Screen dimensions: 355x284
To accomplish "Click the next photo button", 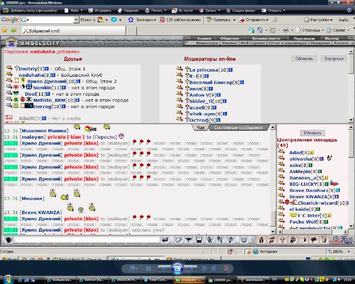I will click(191, 268).
